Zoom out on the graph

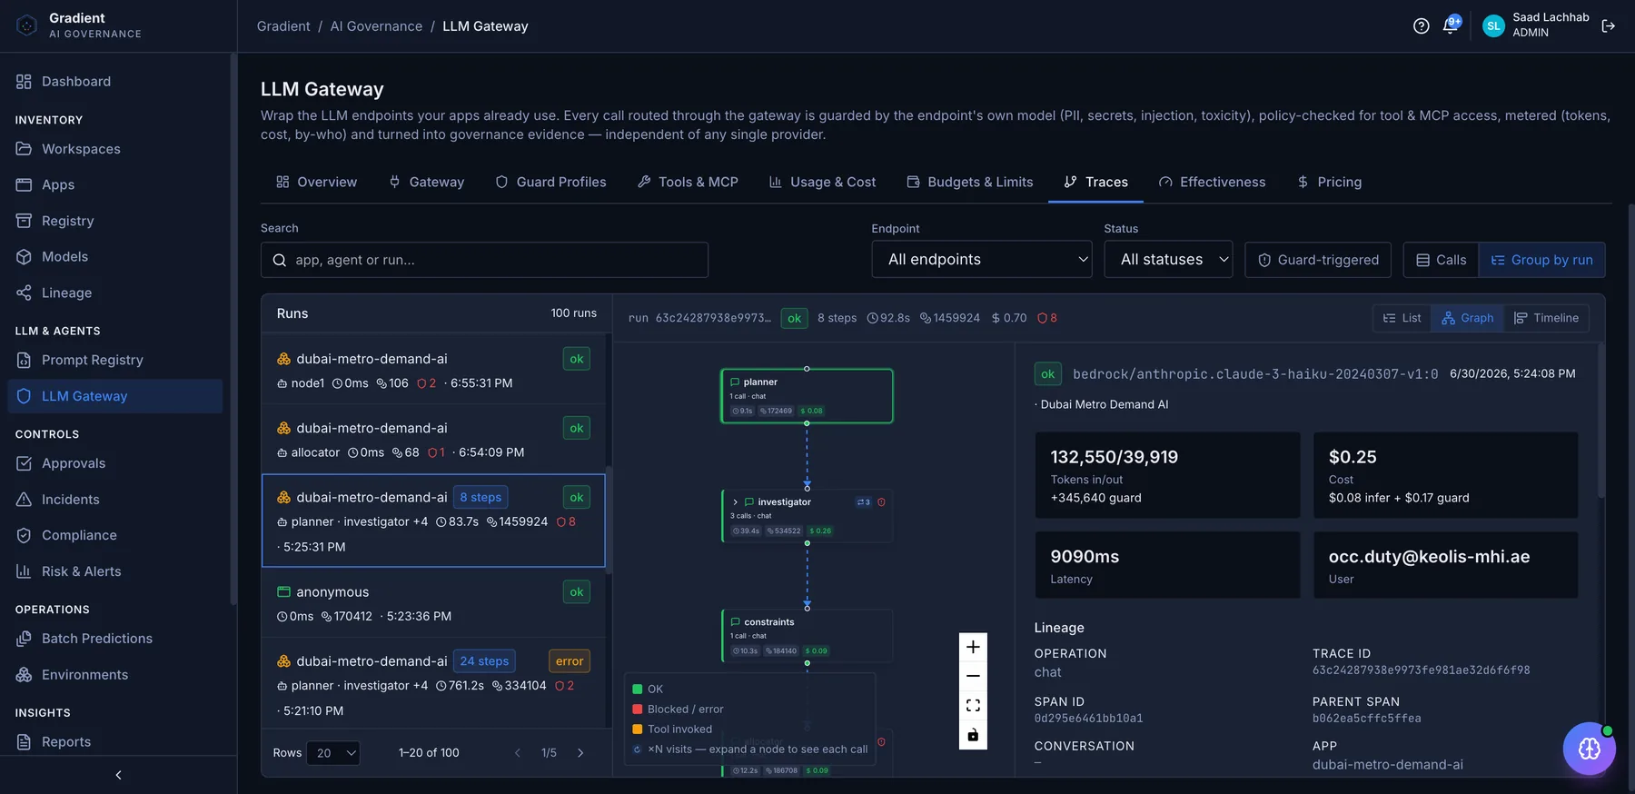(x=973, y=676)
